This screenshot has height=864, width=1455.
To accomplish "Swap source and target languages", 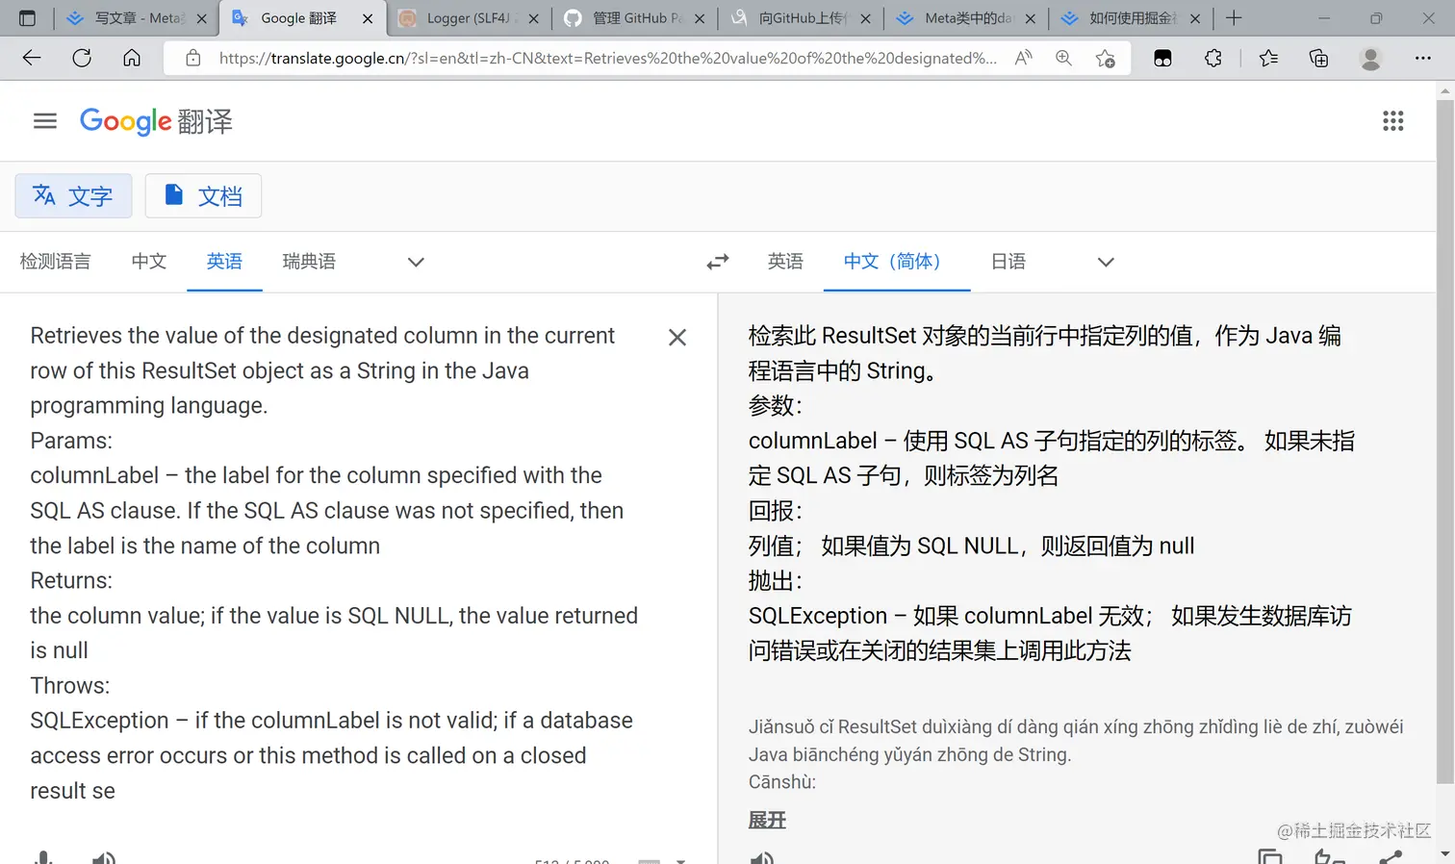I will pyautogui.click(x=718, y=262).
